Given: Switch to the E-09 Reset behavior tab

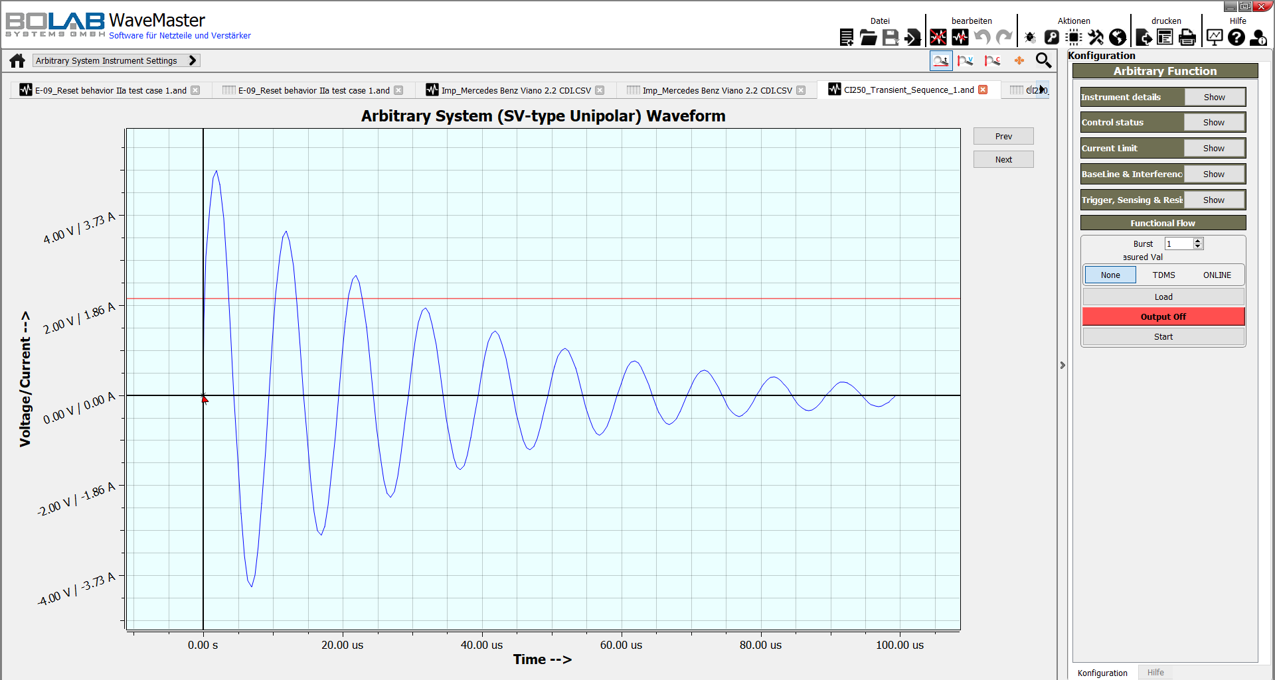Looking at the screenshot, I should coord(106,90).
